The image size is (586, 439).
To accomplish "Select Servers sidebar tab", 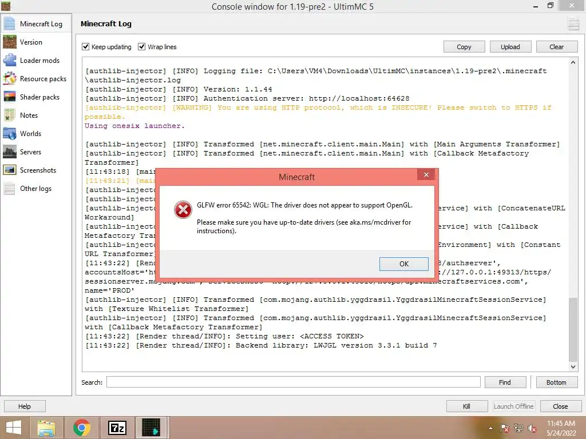I will click(x=36, y=151).
